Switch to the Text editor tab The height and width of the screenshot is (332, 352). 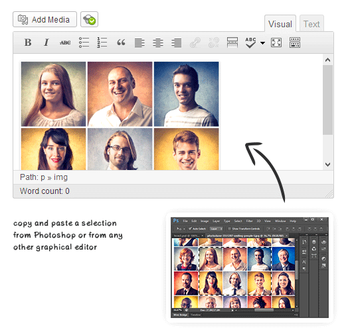[x=311, y=23]
